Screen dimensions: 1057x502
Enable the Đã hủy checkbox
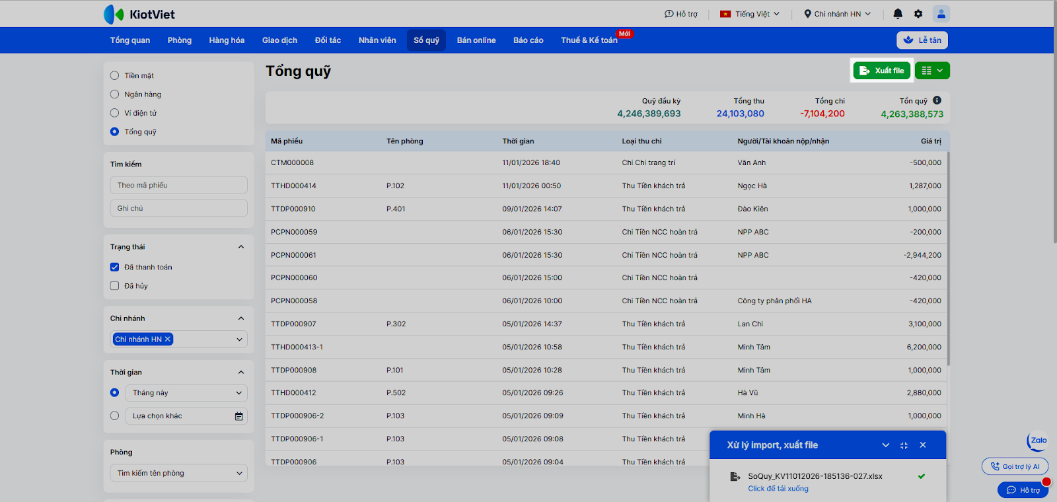point(115,286)
